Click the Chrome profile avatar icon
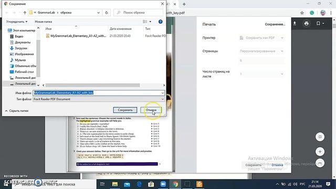Screen dimensions: 336x189 coord(323,13)
